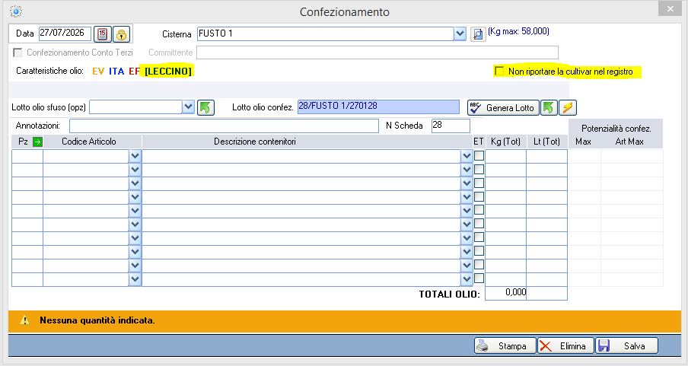Click the N Scheda field
Image resolution: width=688 pixels, height=366 pixels.
click(x=451, y=126)
